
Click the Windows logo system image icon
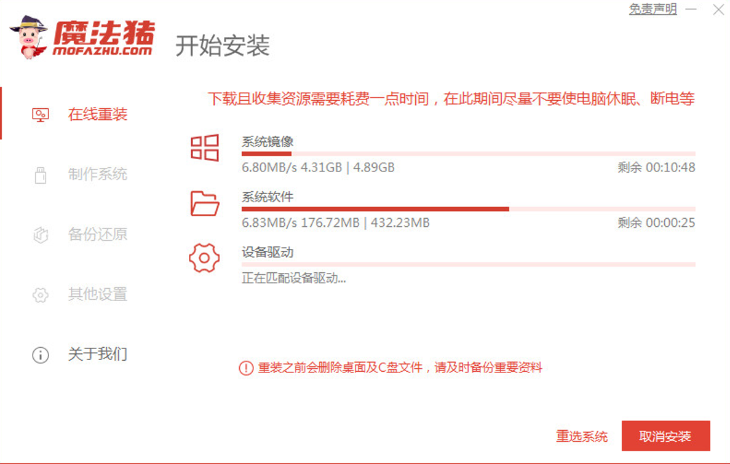[205, 148]
